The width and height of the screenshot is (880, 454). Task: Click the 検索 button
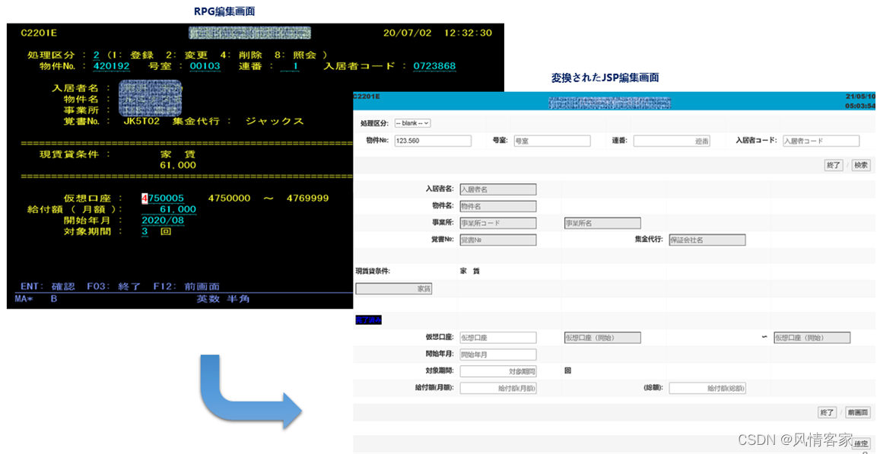(x=861, y=165)
